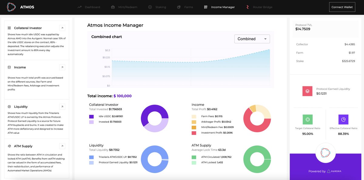Click the Liquidity donut chart
The image size is (364, 180).
click(155, 159)
